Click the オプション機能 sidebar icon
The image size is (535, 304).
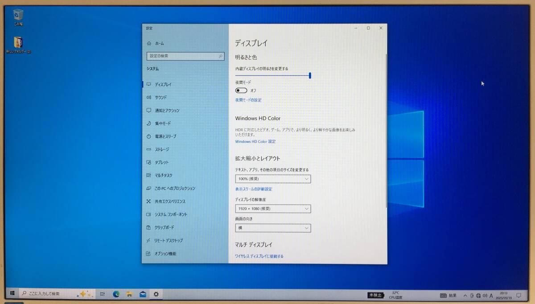pyautogui.click(x=148, y=254)
